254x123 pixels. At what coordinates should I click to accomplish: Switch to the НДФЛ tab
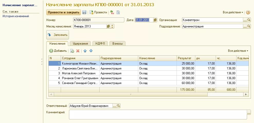[x=100, y=44]
